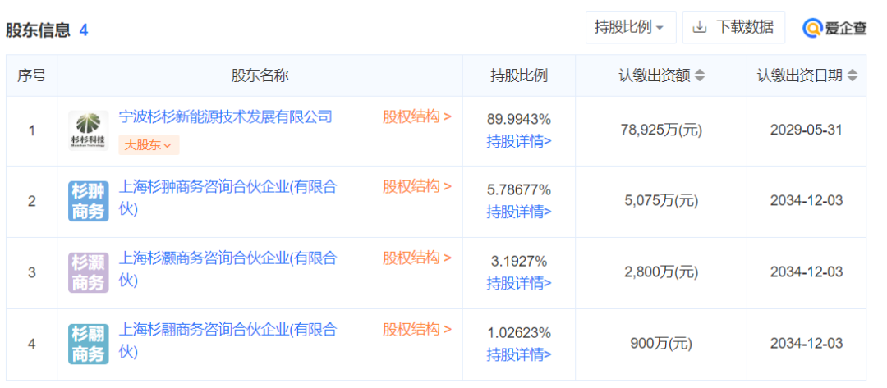Click the 89.9943% percentage value
The image size is (887, 388).
click(519, 119)
